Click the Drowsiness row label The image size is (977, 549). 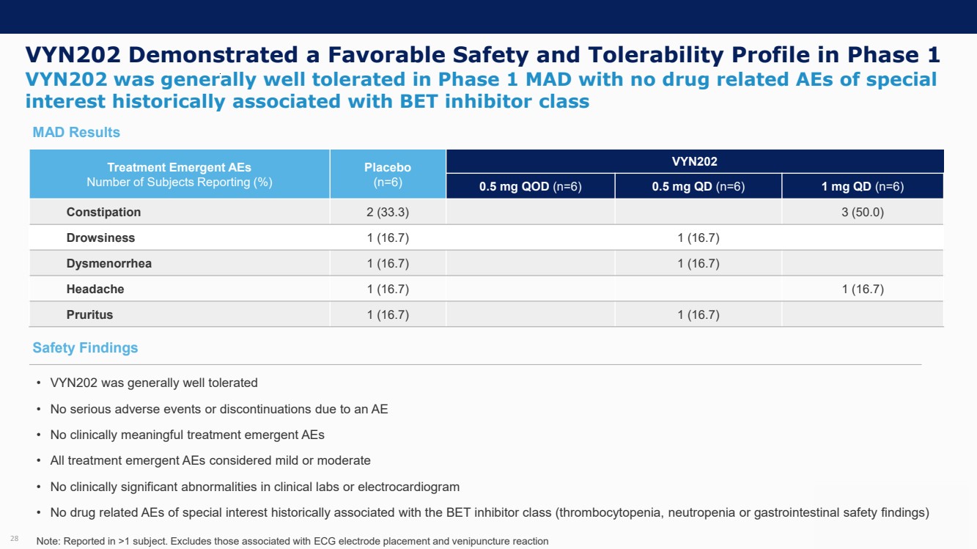coord(100,237)
